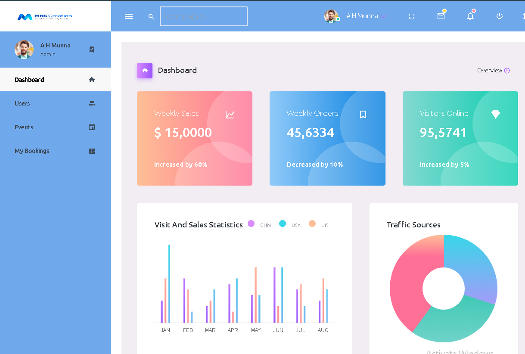Click the AUG label on the chart axis
The width and height of the screenshot is (525, 354).
pyautogui.click(x=323, y=330)
